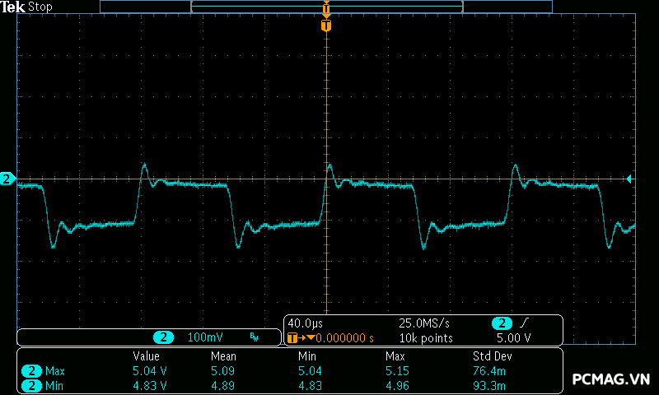Open the 100mV vertical scale readout

tap(204, 337)
